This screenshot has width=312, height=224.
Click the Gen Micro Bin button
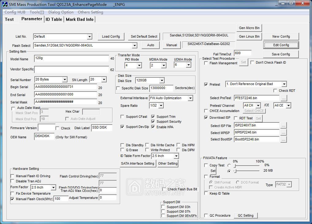coord(249,28)
